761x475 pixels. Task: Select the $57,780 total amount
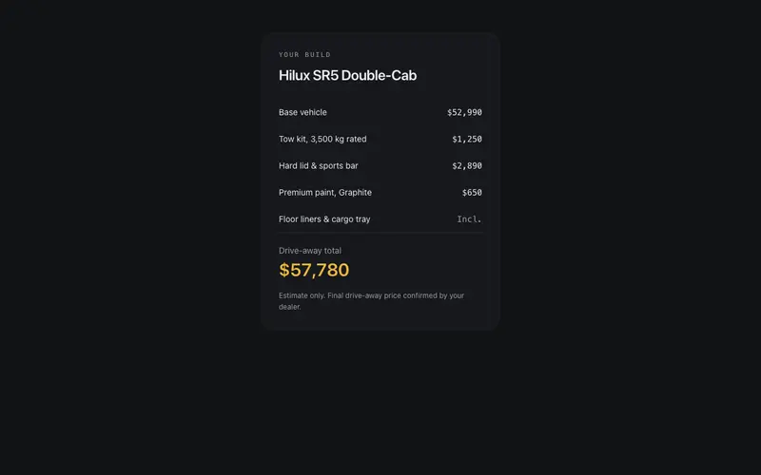[x=314, y=270]
